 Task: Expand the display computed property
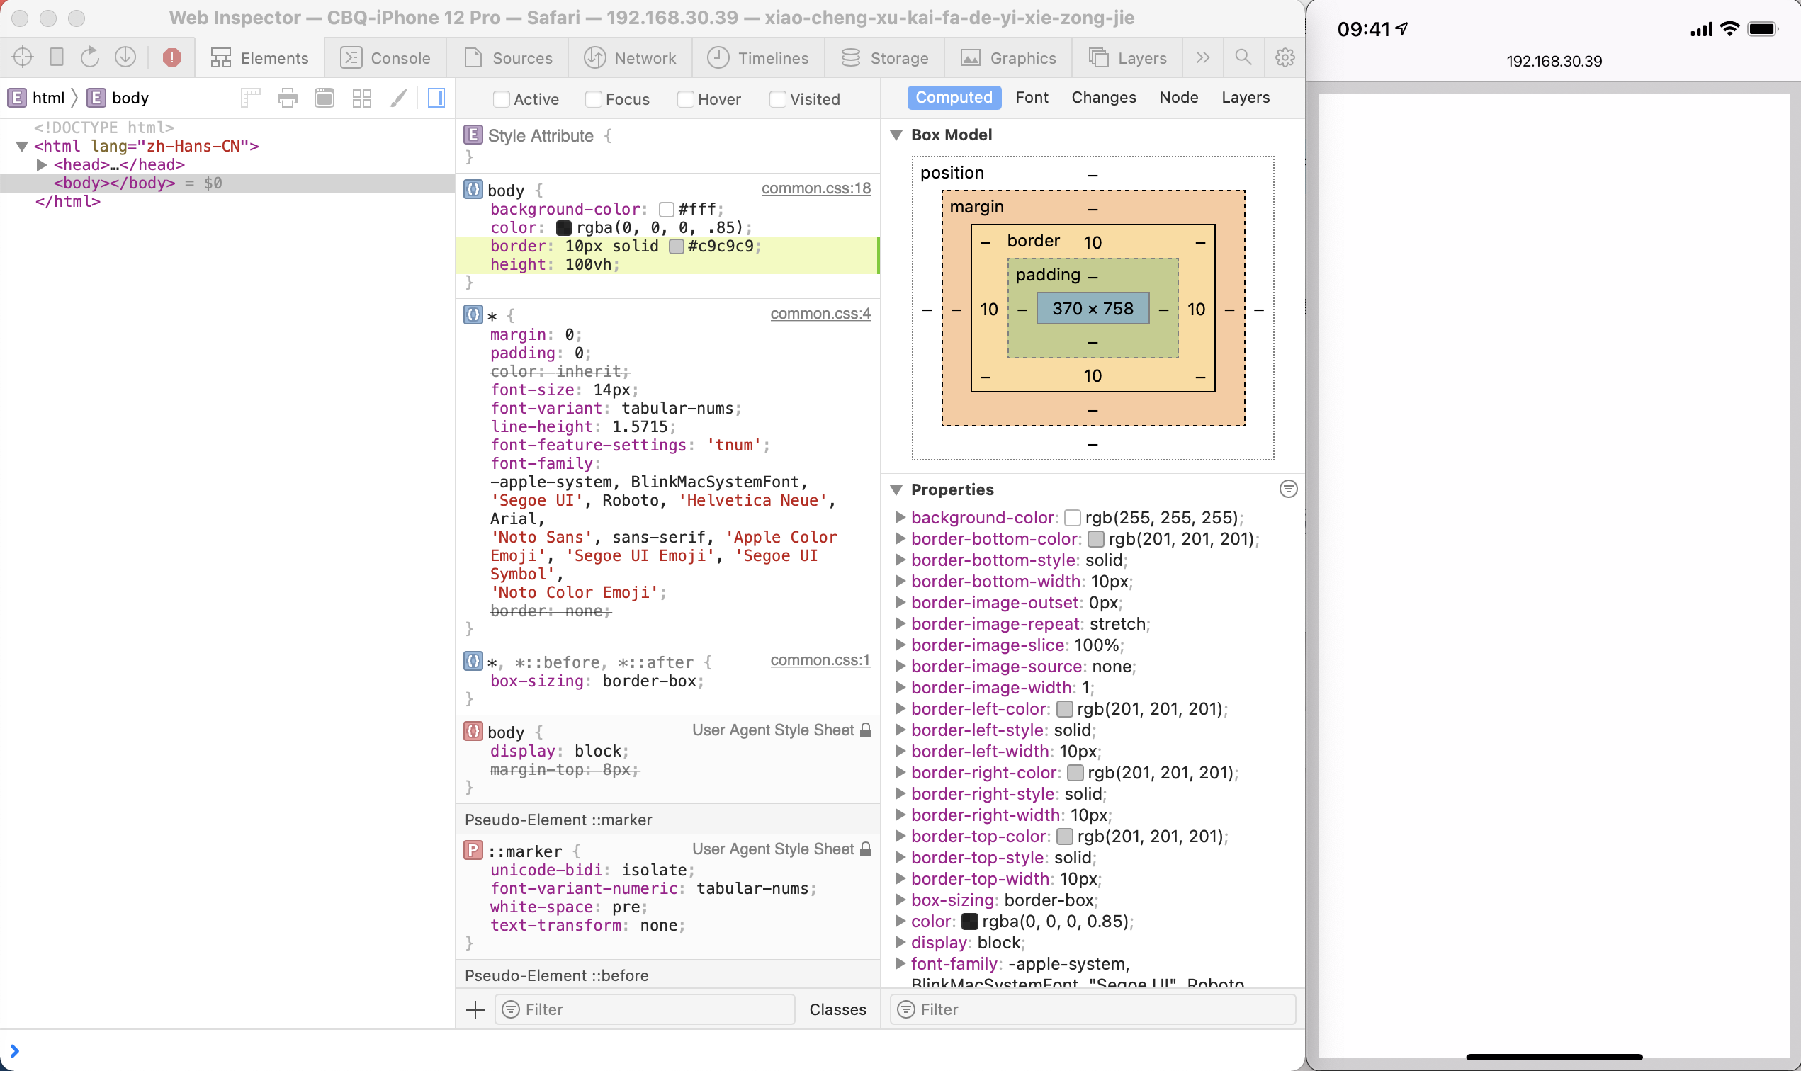tap(900, 943)
